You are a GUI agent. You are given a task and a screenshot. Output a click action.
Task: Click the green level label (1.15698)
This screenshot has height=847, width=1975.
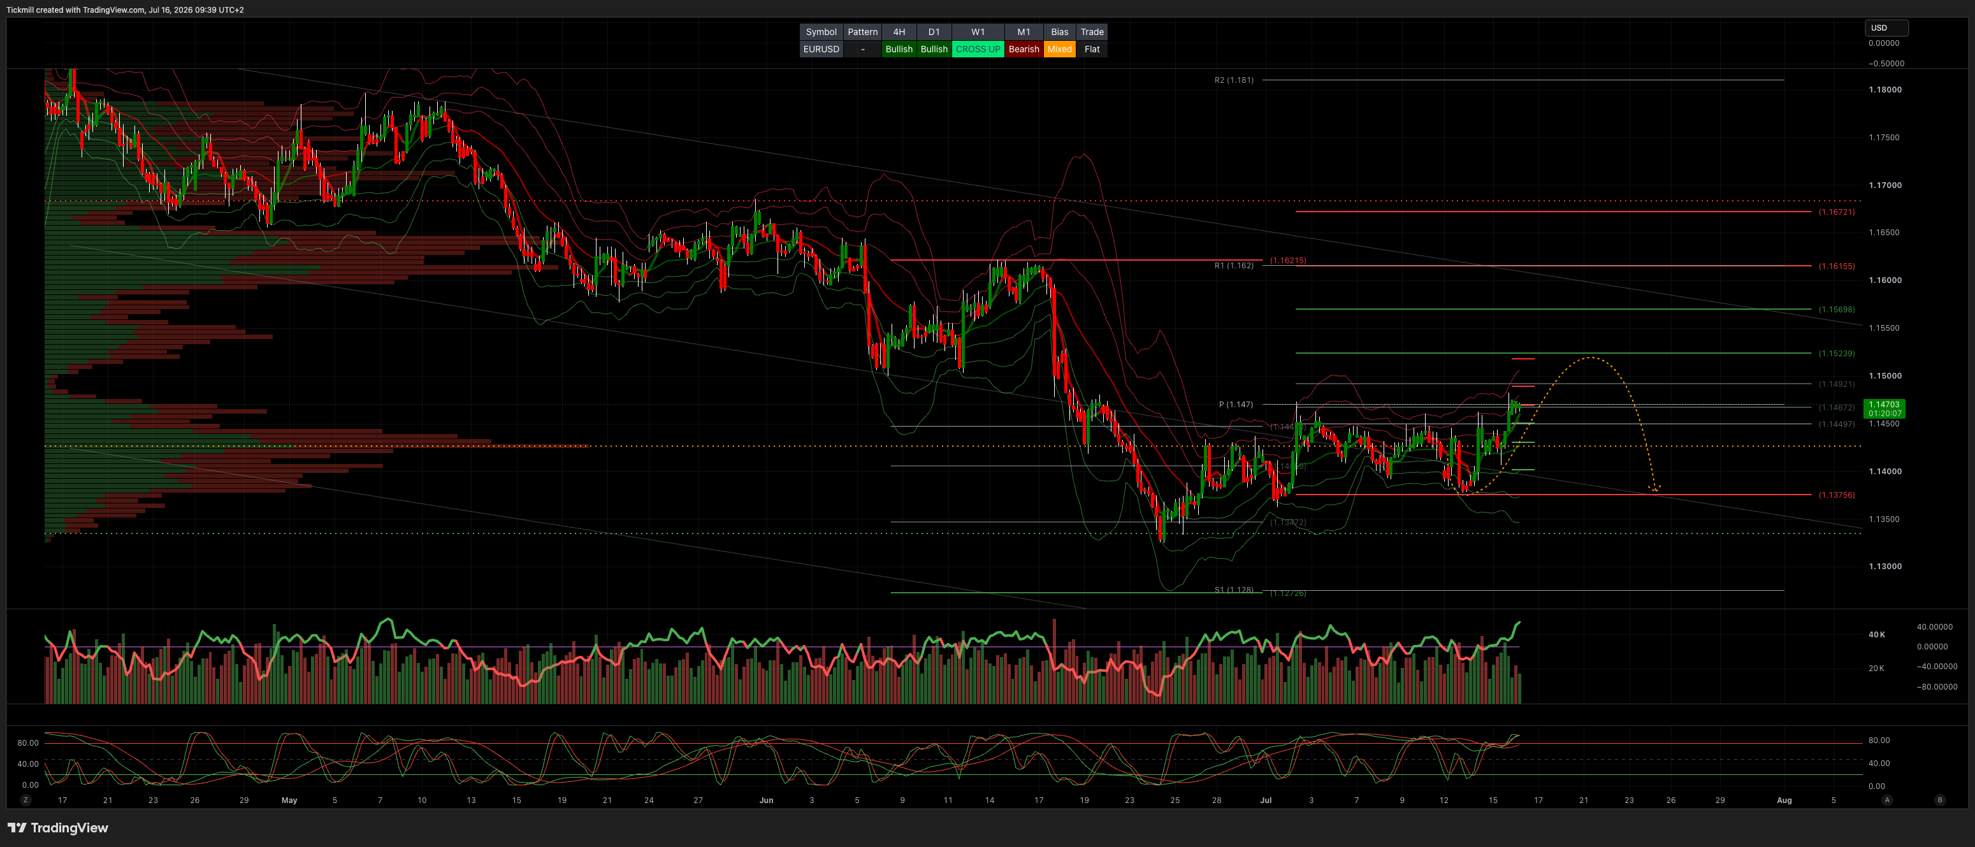[1836, 310]
